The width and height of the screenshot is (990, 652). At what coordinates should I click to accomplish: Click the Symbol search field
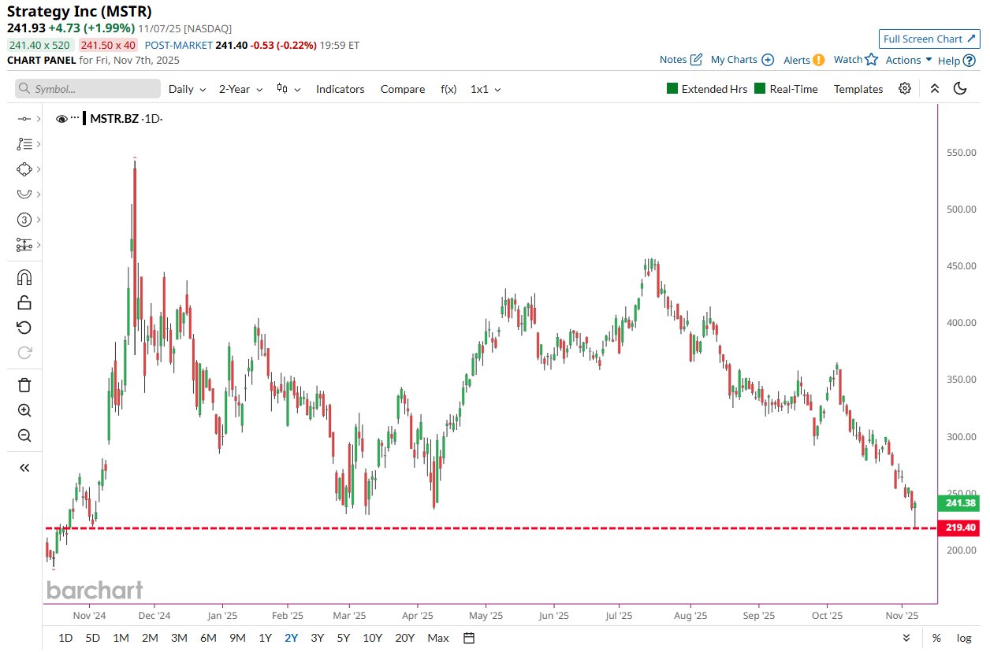(x=87, y=89)
